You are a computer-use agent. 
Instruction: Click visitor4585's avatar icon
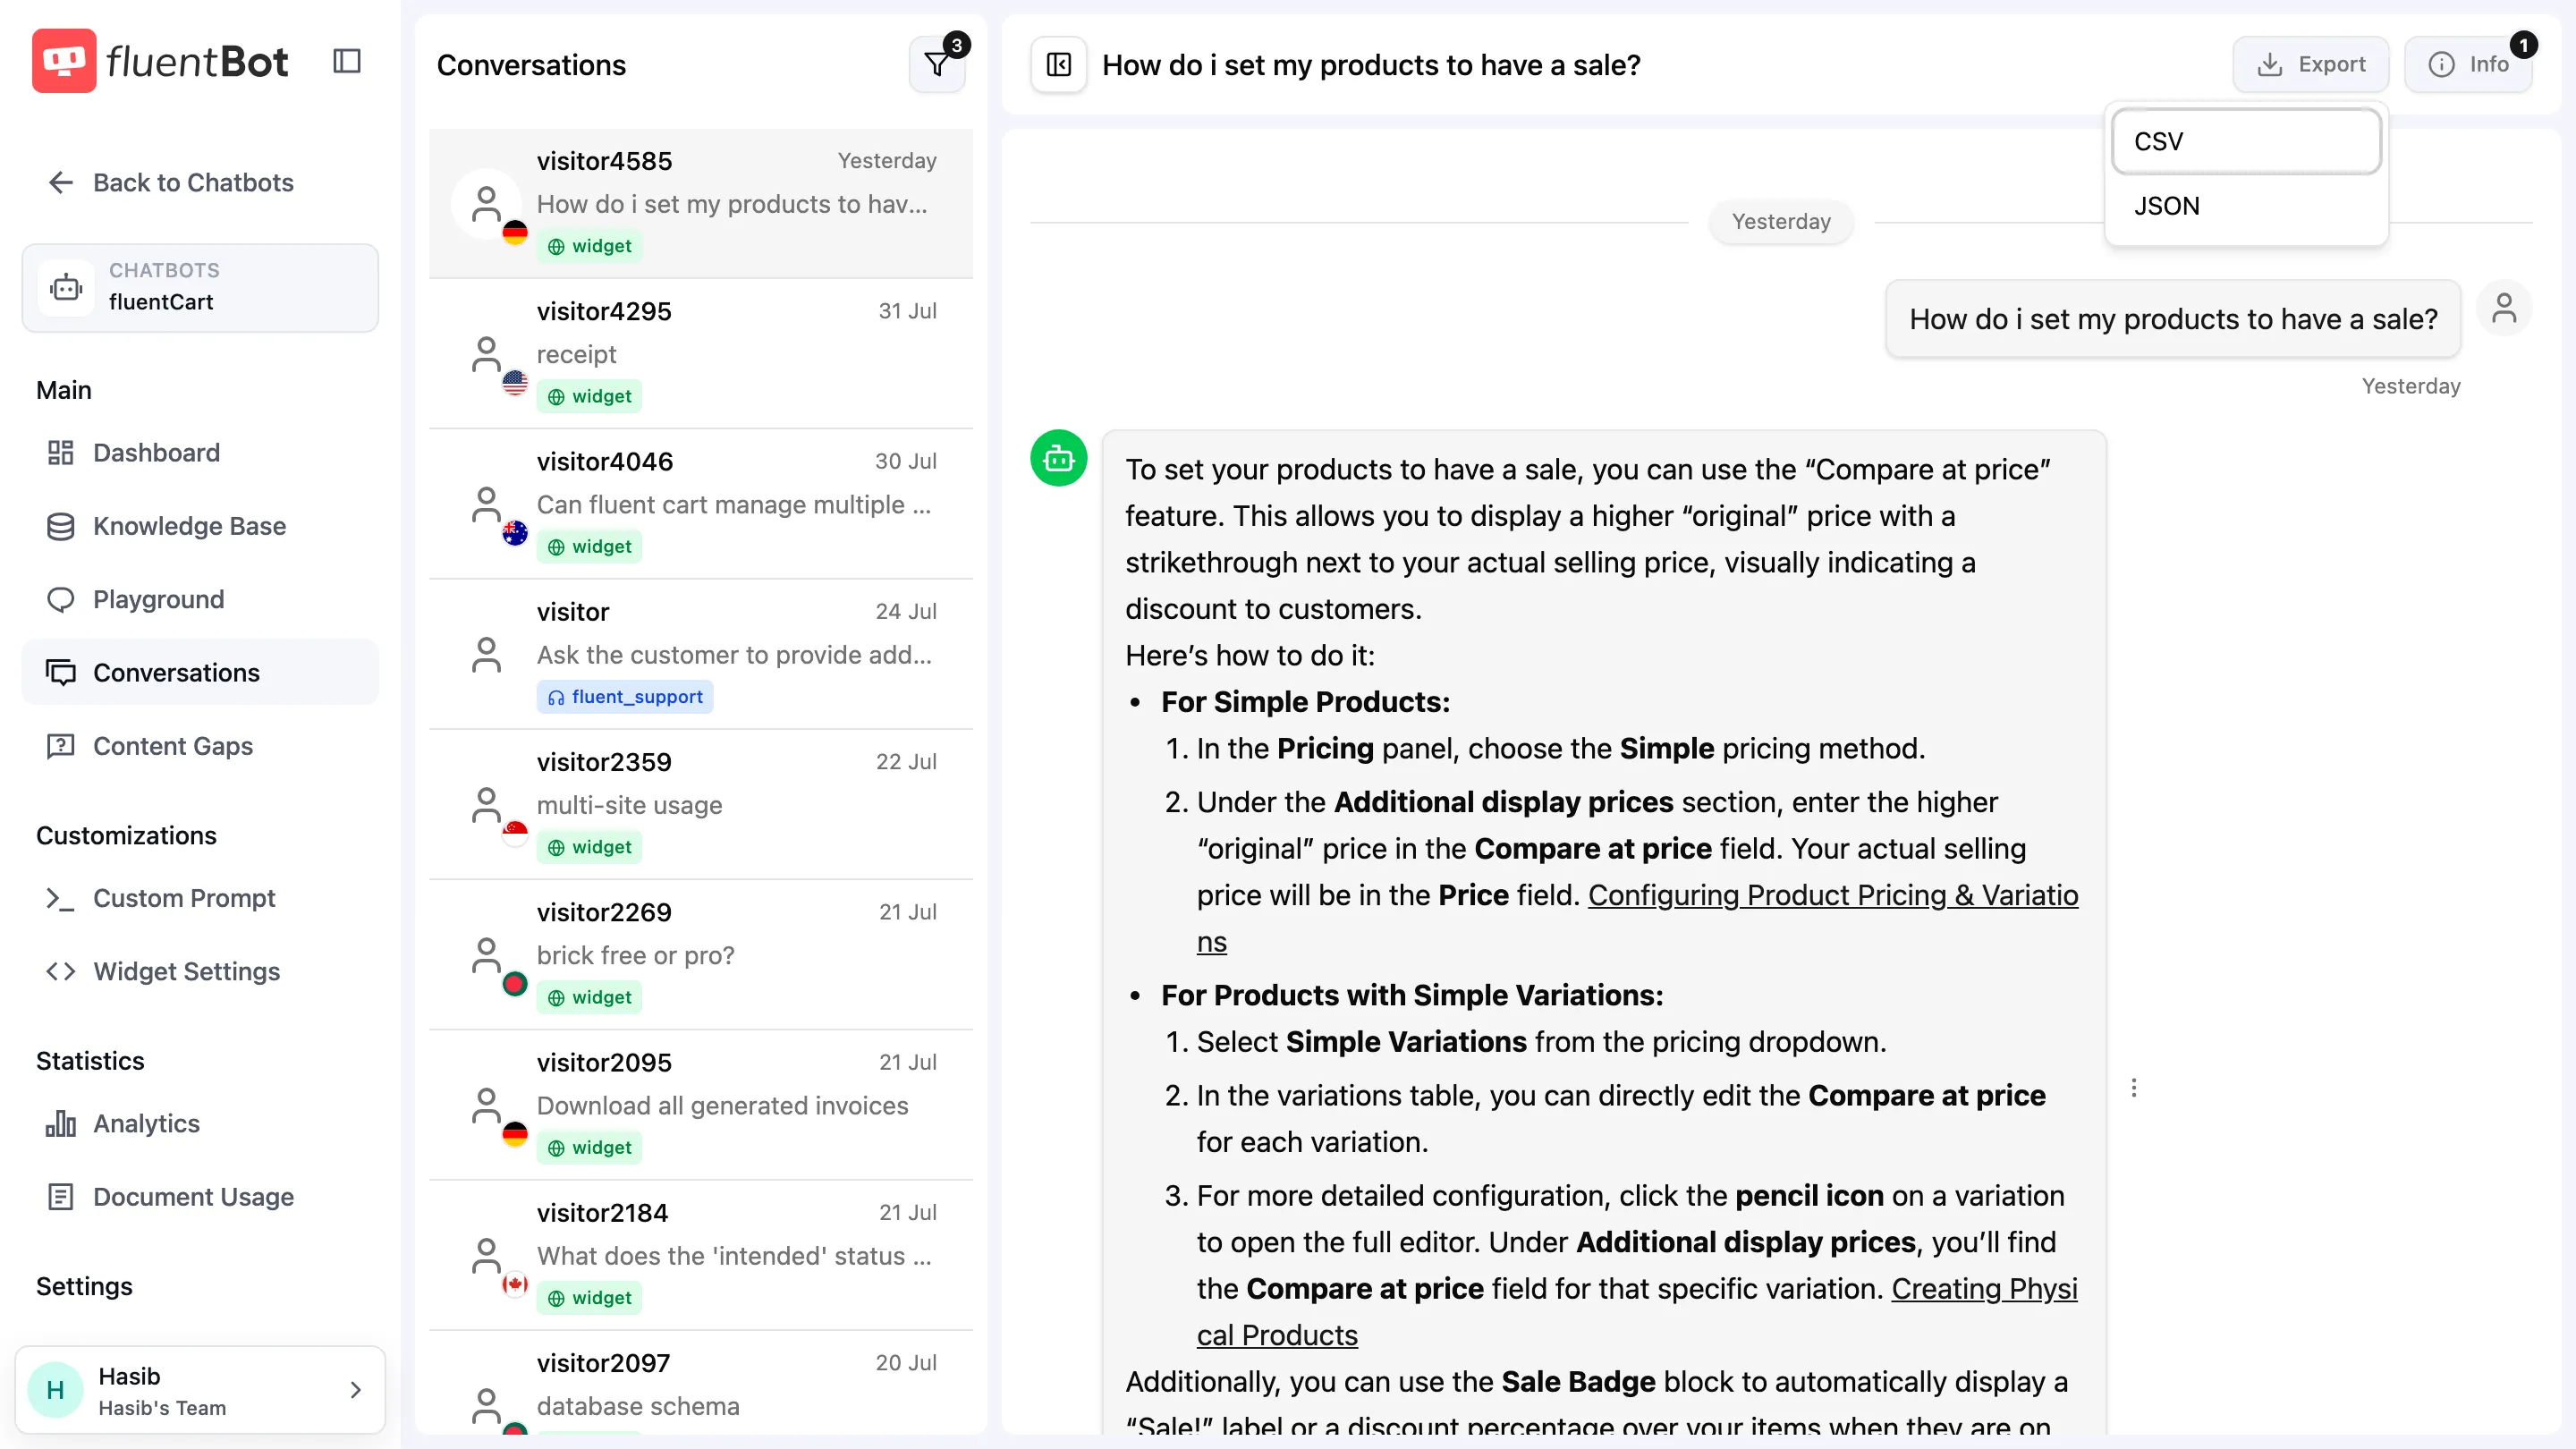[x=486, y=204]
